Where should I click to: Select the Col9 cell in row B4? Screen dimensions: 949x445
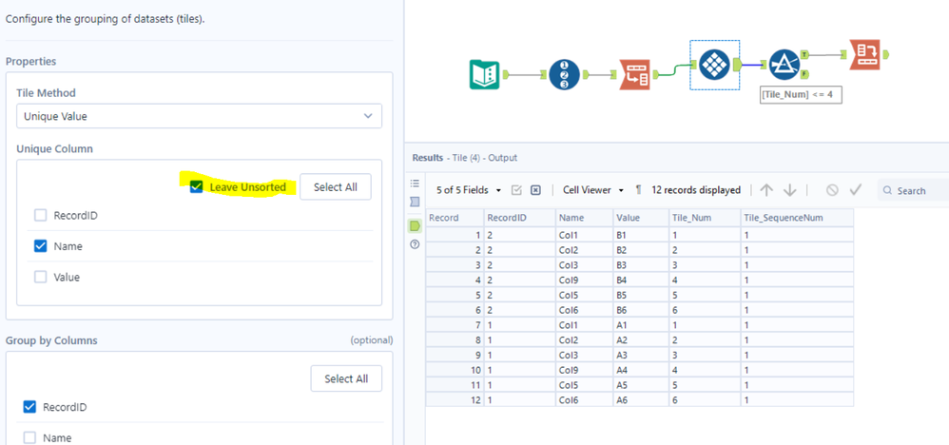[x=584, y=280]
